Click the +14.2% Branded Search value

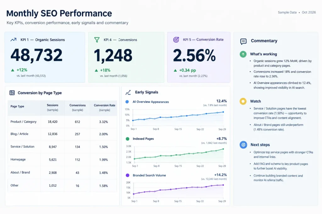click(220, 175)
